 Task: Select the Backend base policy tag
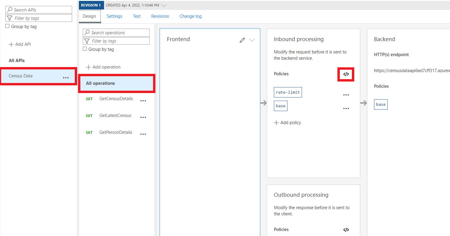click(x=381, y=104)
